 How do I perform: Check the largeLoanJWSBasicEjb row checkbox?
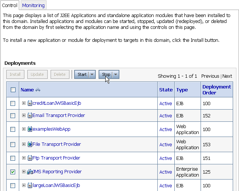point(13,185)
